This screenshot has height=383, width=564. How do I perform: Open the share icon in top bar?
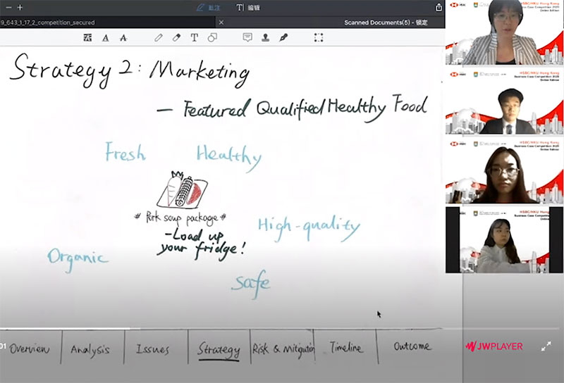pyautogui.click(x=439, y=7)
